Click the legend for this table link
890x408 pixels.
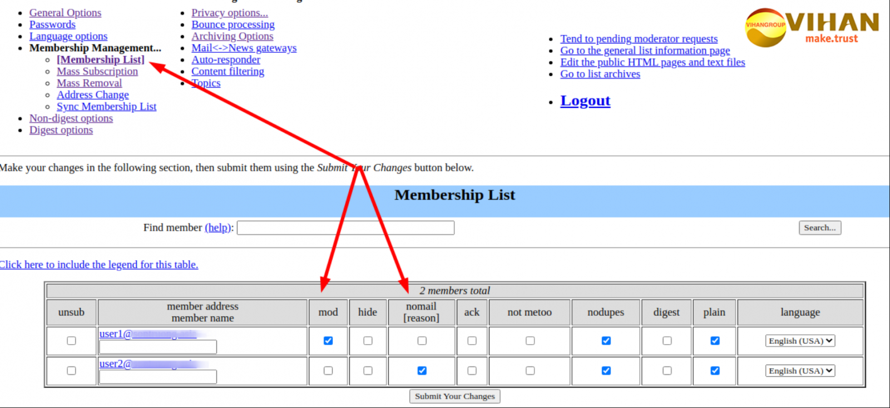point(99,265)
